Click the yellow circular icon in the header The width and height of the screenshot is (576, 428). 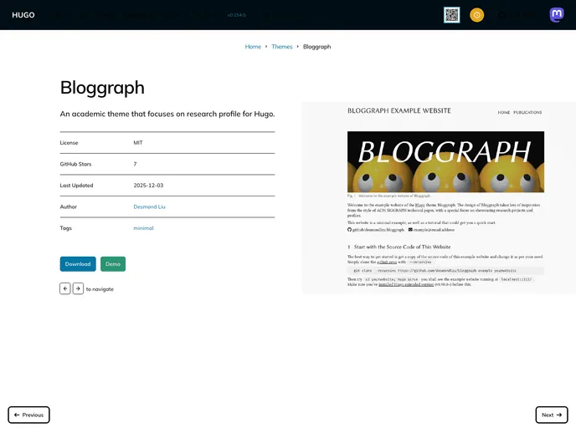point(477,15)
